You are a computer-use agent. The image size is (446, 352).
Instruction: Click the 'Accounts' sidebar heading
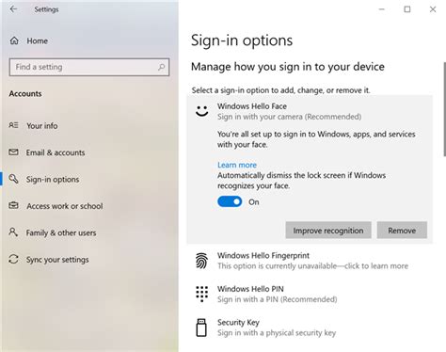pyautogui.click(x=25, y=93)
